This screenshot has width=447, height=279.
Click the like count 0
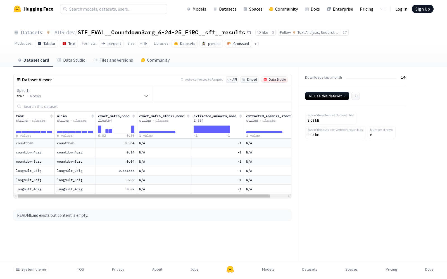tap(273, 33)
